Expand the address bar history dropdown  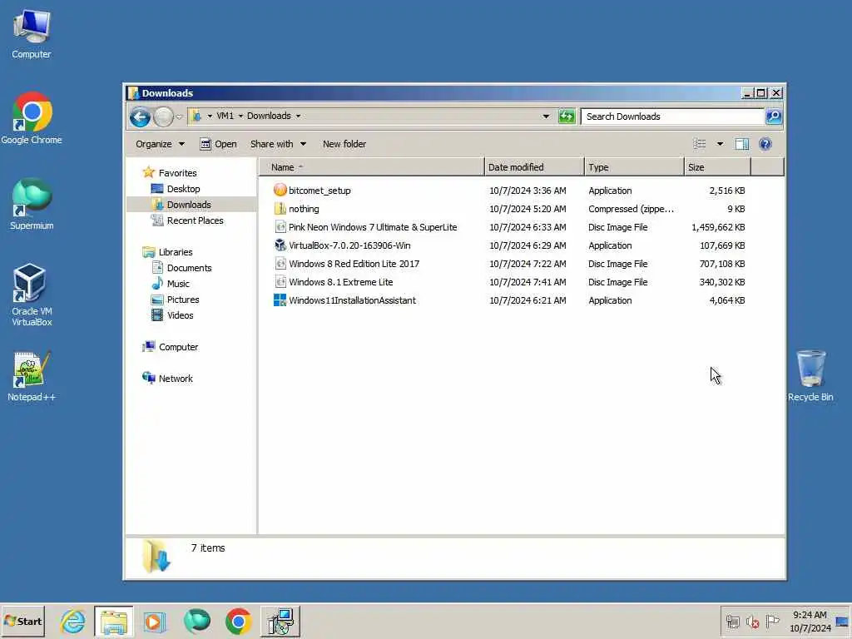pos(546,116)
